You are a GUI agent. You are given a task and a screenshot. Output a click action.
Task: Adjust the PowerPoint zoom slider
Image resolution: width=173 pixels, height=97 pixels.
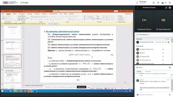[122, 88]
